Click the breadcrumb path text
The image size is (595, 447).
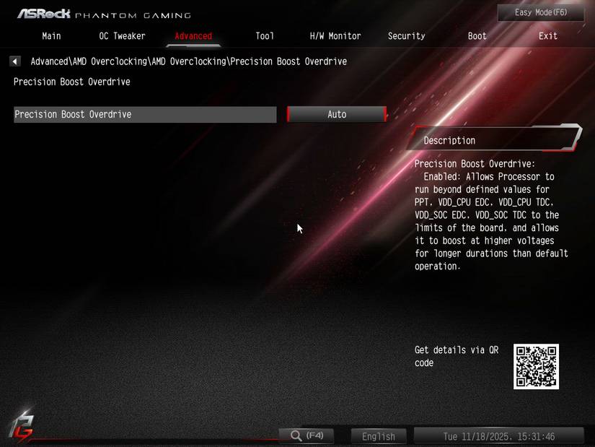click(x=188, y=61)
